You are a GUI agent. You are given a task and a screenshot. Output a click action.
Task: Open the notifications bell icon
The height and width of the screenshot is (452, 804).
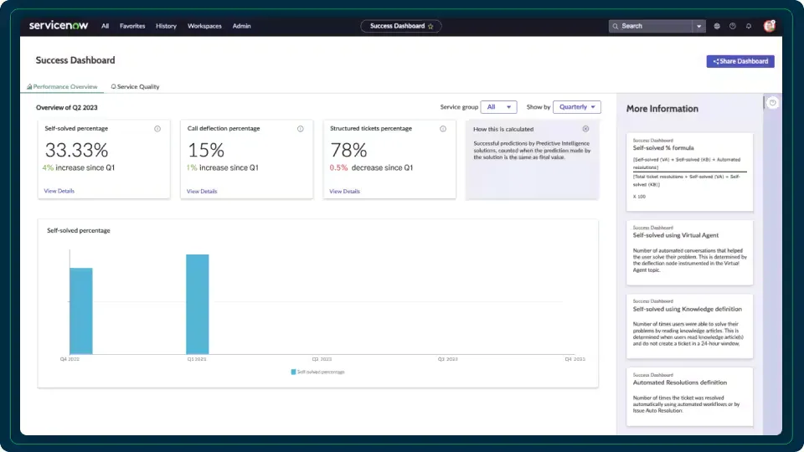[749, 26]
